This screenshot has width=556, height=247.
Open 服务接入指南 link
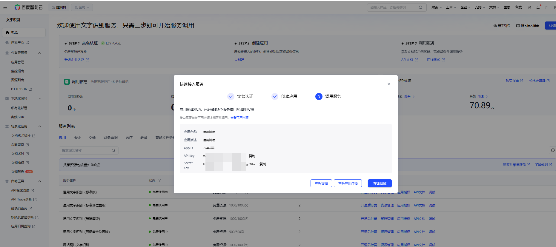pos(528,26)
